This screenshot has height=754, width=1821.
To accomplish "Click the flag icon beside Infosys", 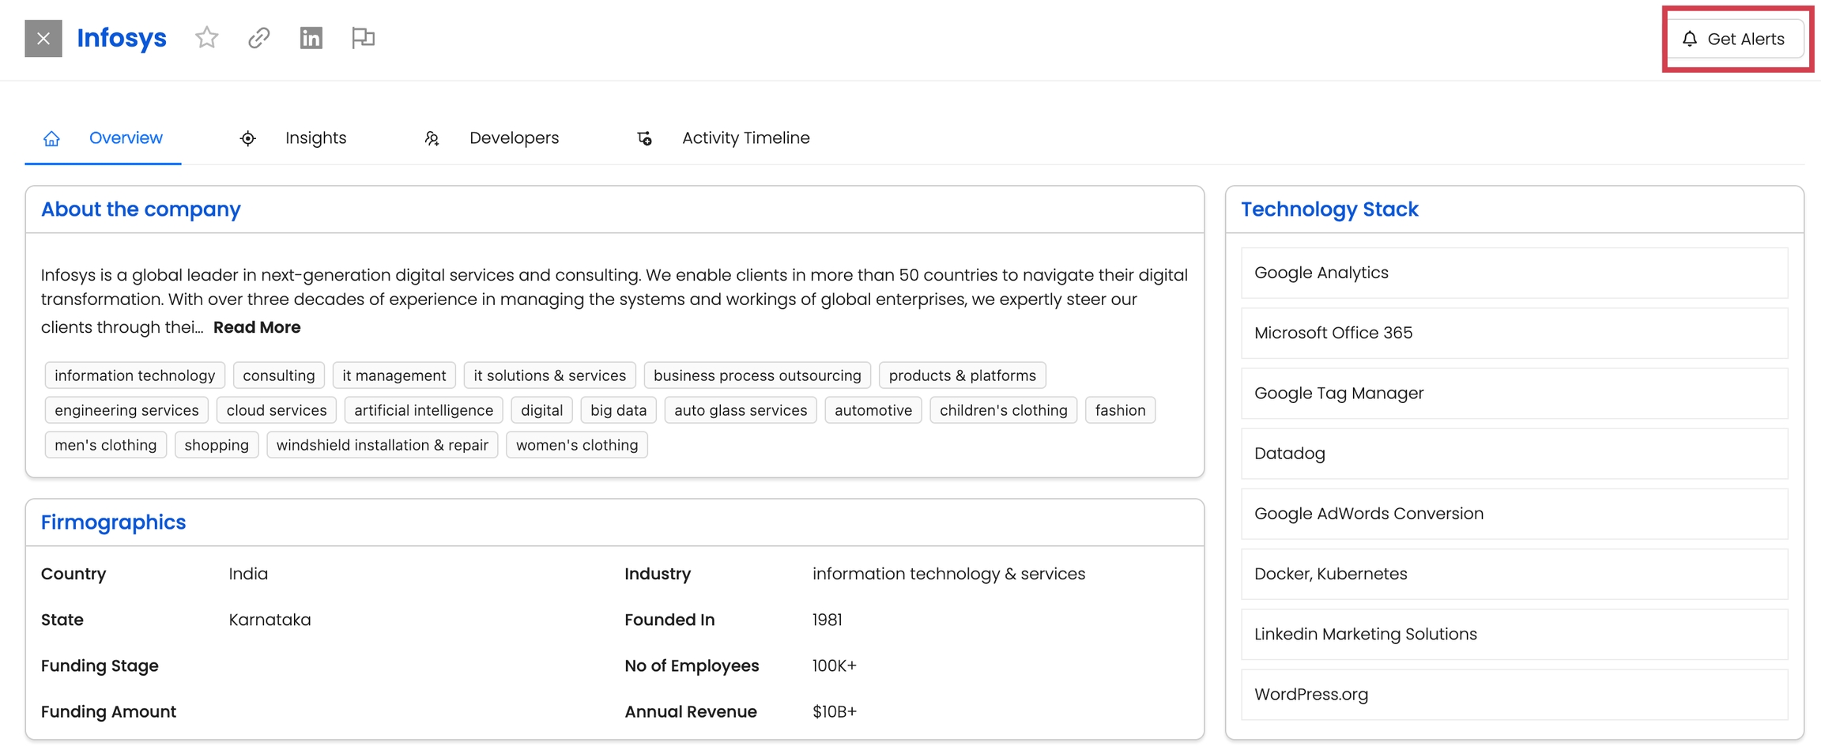I will tap(363, 38).
